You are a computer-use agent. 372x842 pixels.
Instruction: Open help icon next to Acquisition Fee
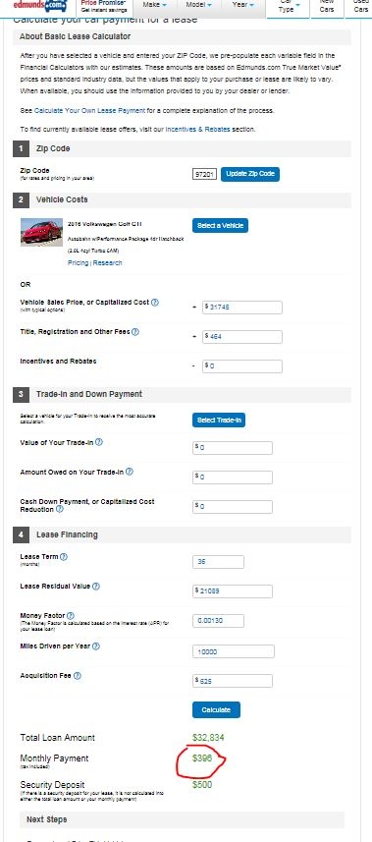[78, 676]
